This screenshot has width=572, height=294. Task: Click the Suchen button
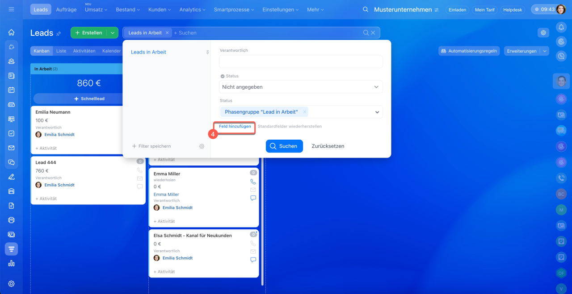[284, 146]
